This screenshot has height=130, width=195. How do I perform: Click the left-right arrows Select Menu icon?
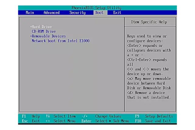[x=48, y=121]
